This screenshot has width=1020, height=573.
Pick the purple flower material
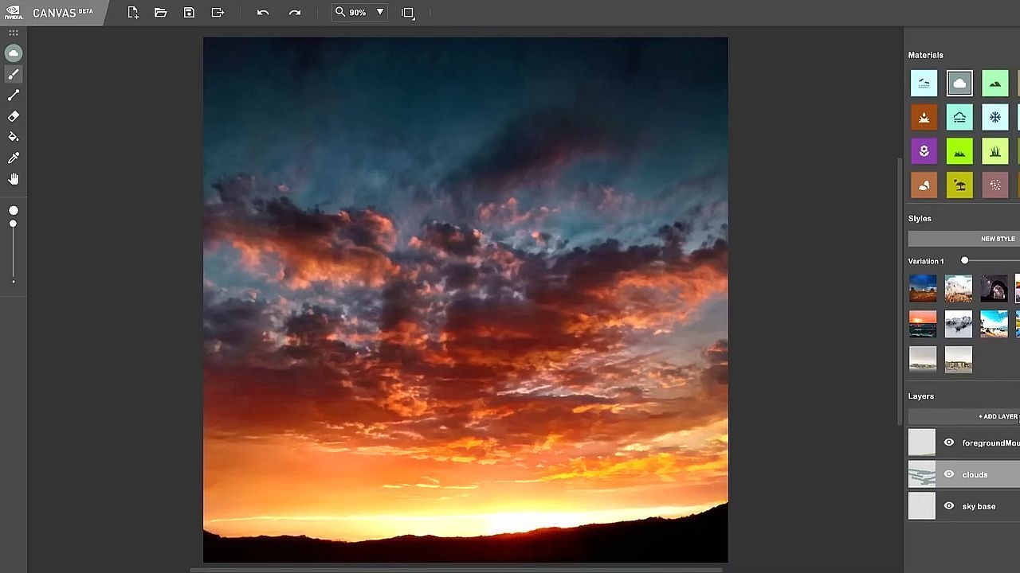click(x=924, y=151)
